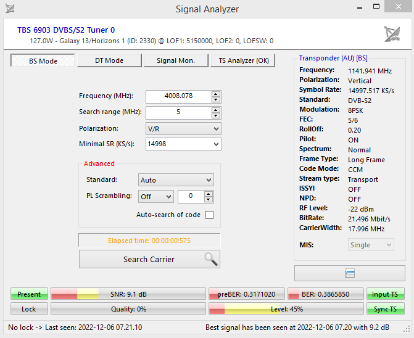Close the Signal Analyzer window
The width and height of the screenshot is (414, 338).
[x=399, y=6]
